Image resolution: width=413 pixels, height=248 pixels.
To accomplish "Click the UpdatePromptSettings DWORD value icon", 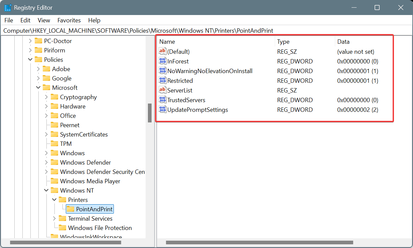I will [x=163, y=109].
